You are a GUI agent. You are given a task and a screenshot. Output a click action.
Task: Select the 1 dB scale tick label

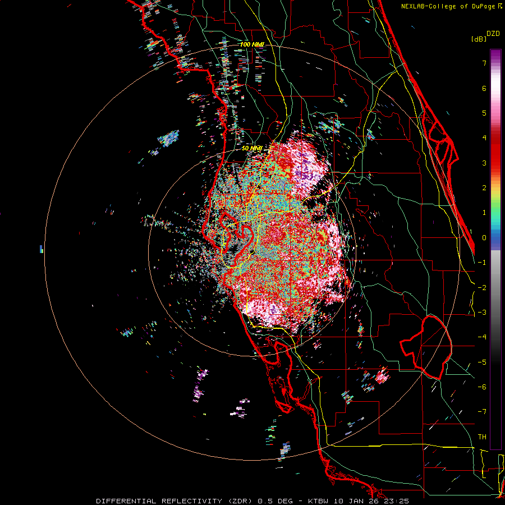[x=484, y=213]
